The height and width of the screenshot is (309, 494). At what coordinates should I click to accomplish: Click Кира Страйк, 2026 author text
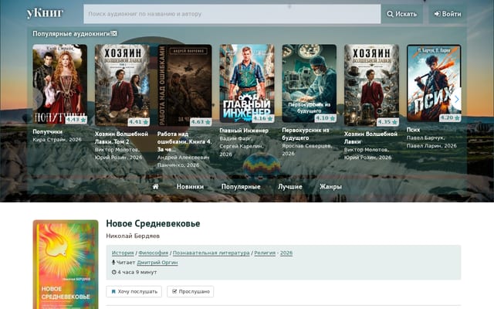tap(57, 140)
